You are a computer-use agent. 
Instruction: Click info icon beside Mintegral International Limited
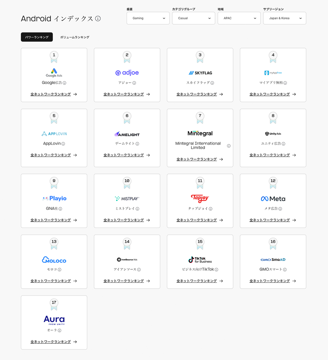click(229, 146)
